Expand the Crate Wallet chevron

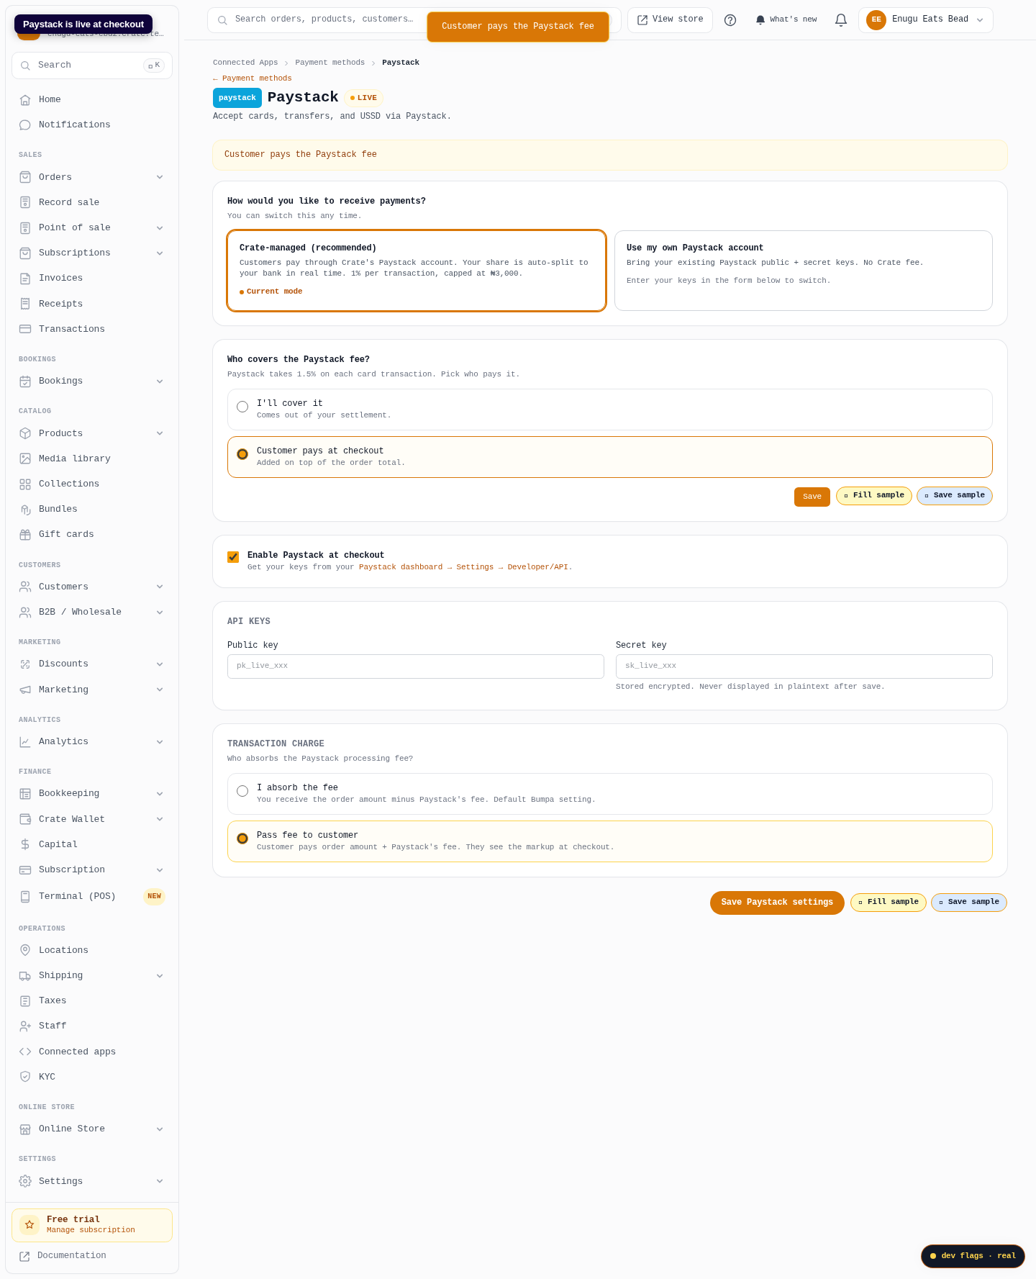[160, 819]
